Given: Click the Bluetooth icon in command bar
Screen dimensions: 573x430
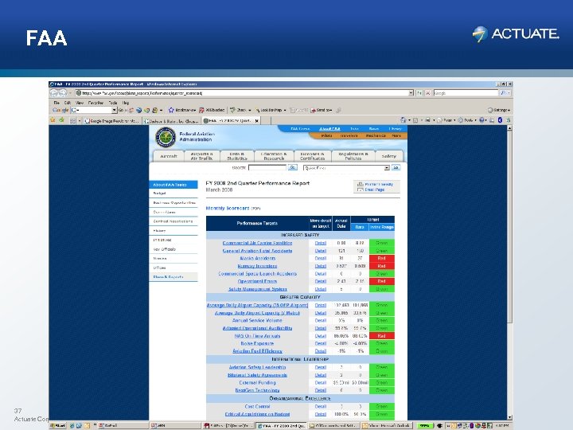Looking at the screenshot, I should pos(501,120).
